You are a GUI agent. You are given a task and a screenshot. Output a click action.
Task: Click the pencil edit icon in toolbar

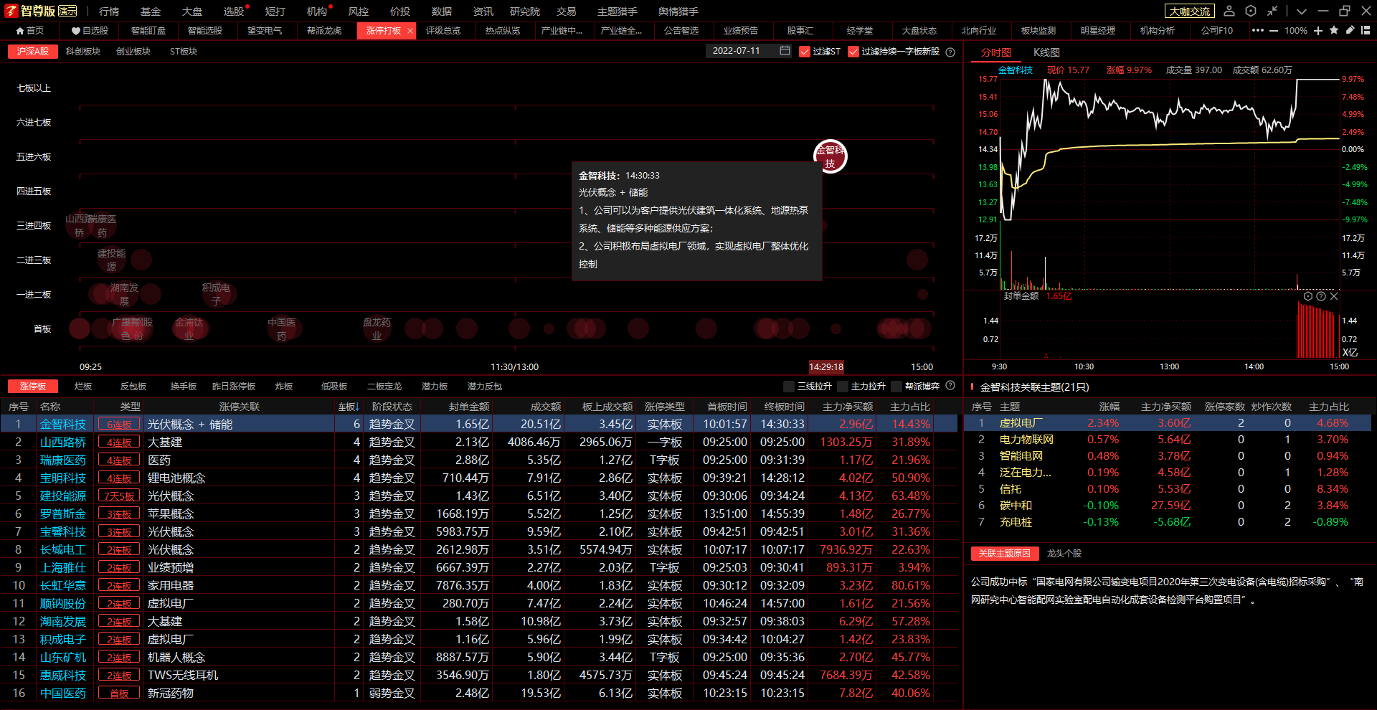[x=1350, y=30]
